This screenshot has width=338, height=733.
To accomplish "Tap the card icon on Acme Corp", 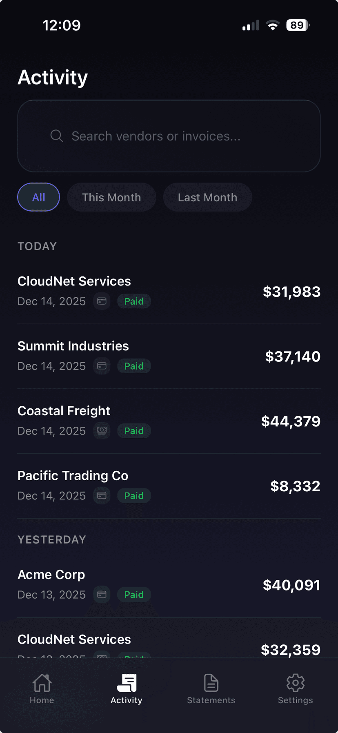I will click(102, 594).
